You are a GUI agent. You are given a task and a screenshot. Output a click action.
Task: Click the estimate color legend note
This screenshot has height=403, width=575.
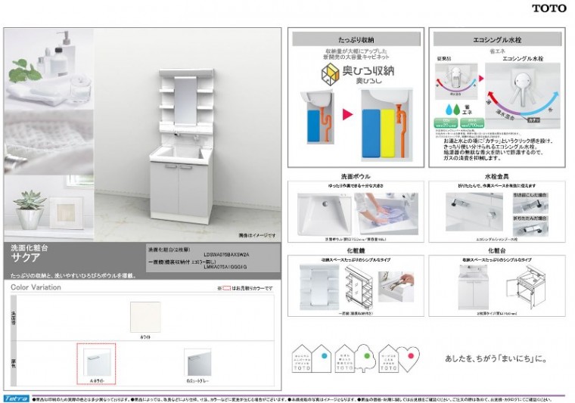pyautogui.click(x=245, y=288)
